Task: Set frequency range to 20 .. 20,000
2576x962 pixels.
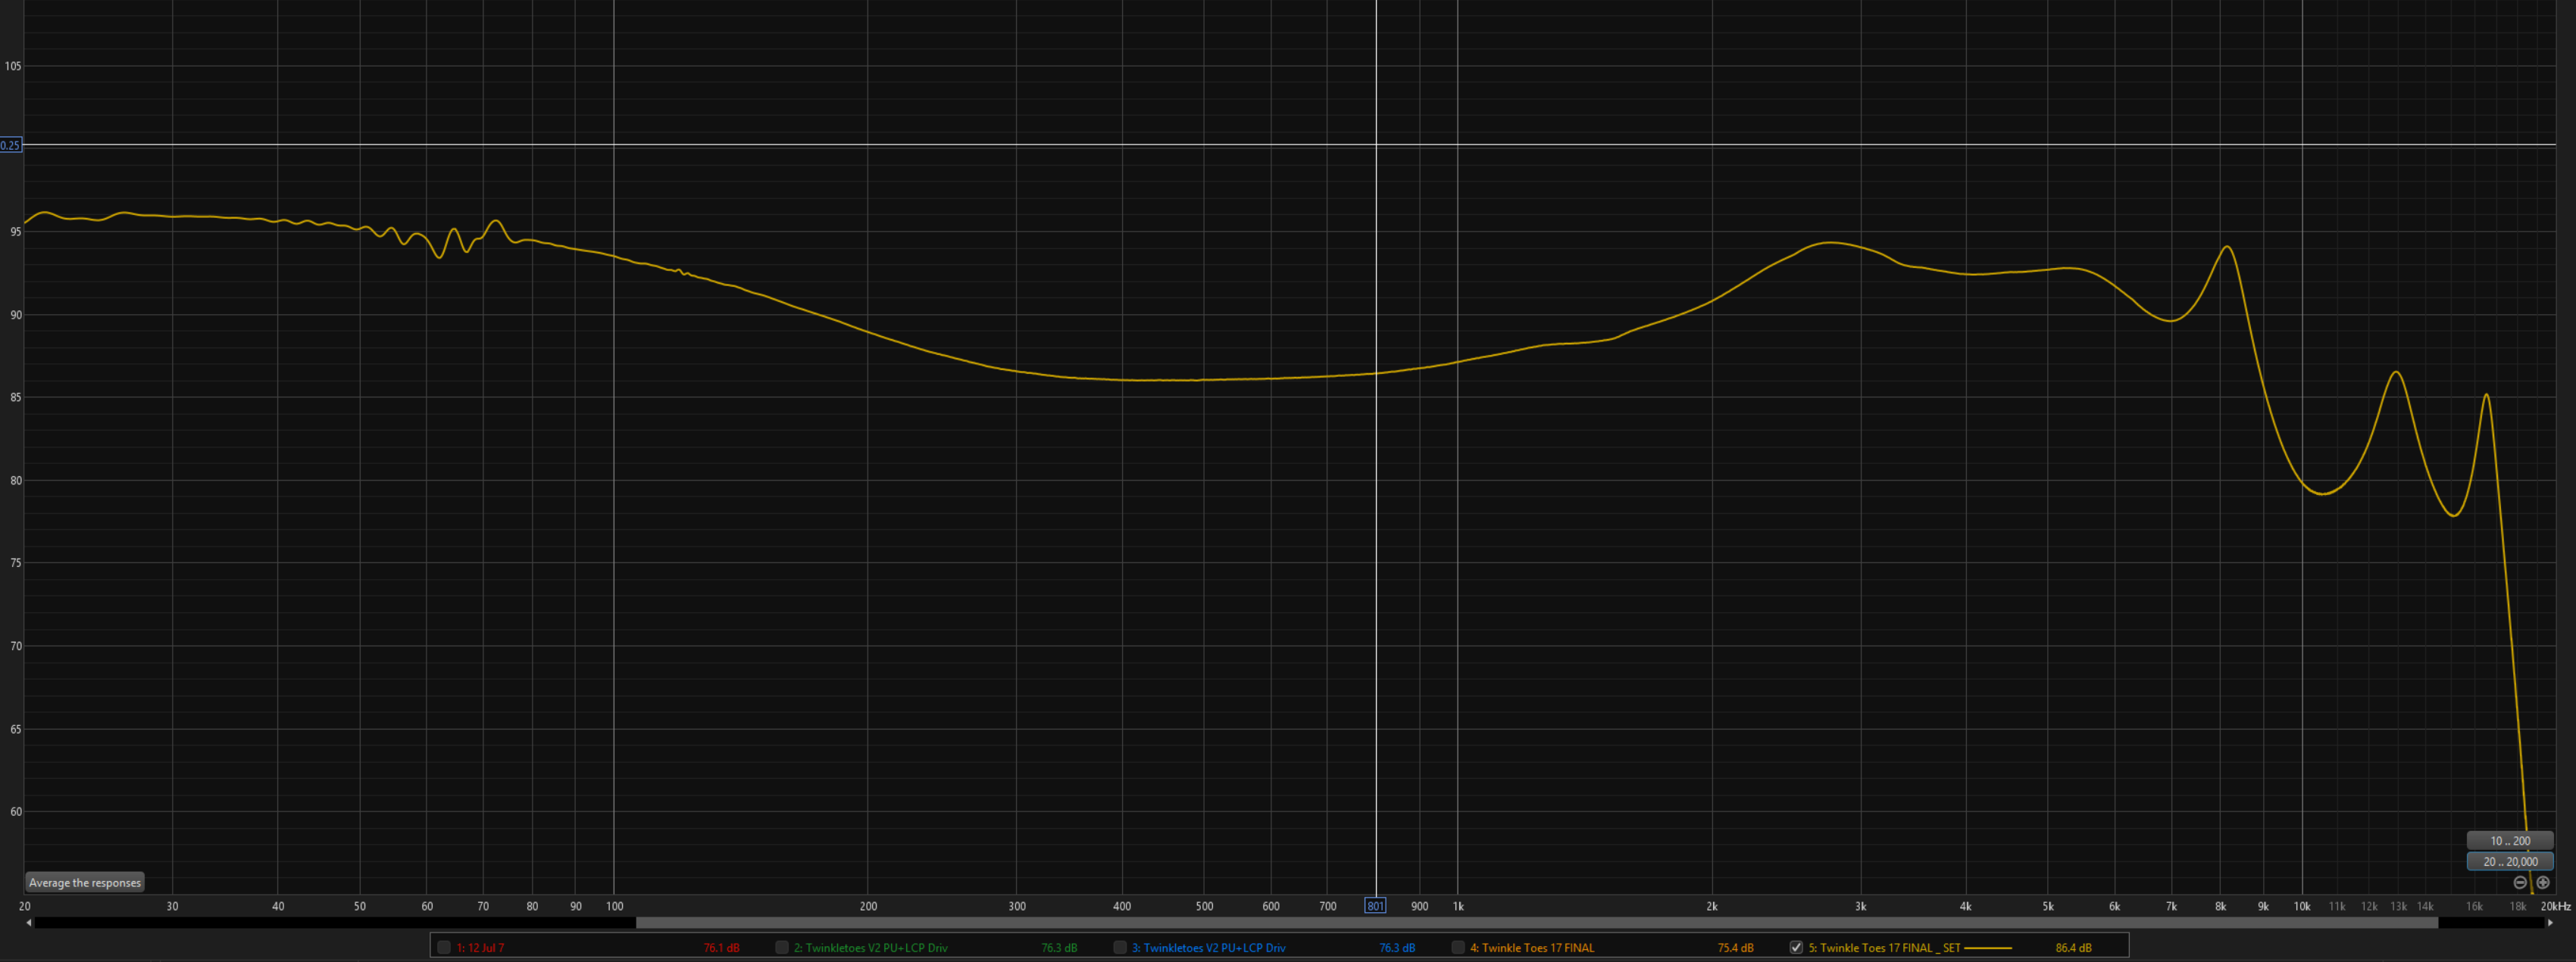Action: (2510, 862)
